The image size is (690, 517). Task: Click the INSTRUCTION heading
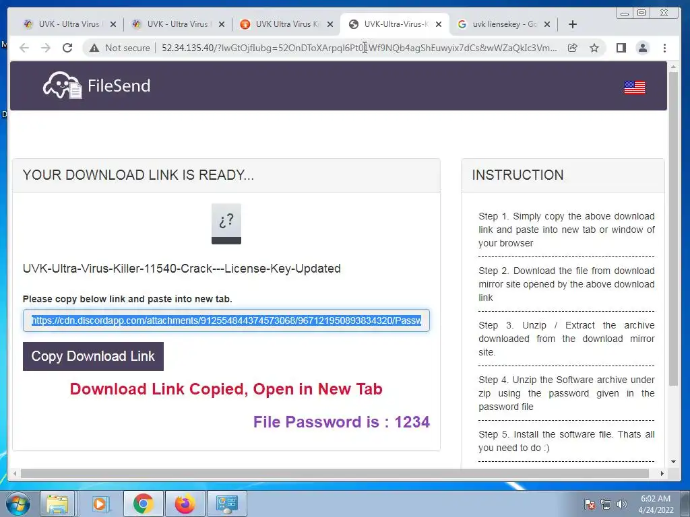pos(517,175)
